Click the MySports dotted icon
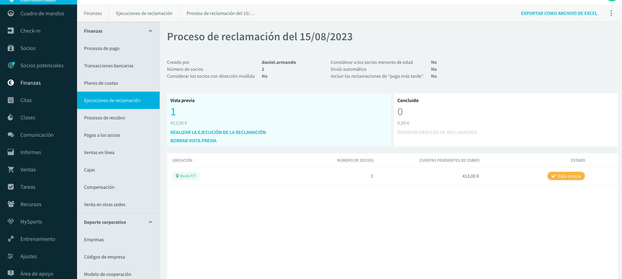Screen dimensions: 622x279 (11, 221)
